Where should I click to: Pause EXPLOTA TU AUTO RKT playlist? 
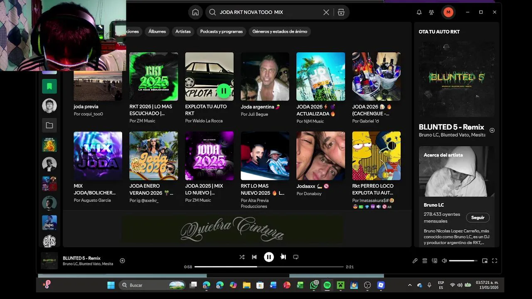pyautogui.click(x=224, y=91)
